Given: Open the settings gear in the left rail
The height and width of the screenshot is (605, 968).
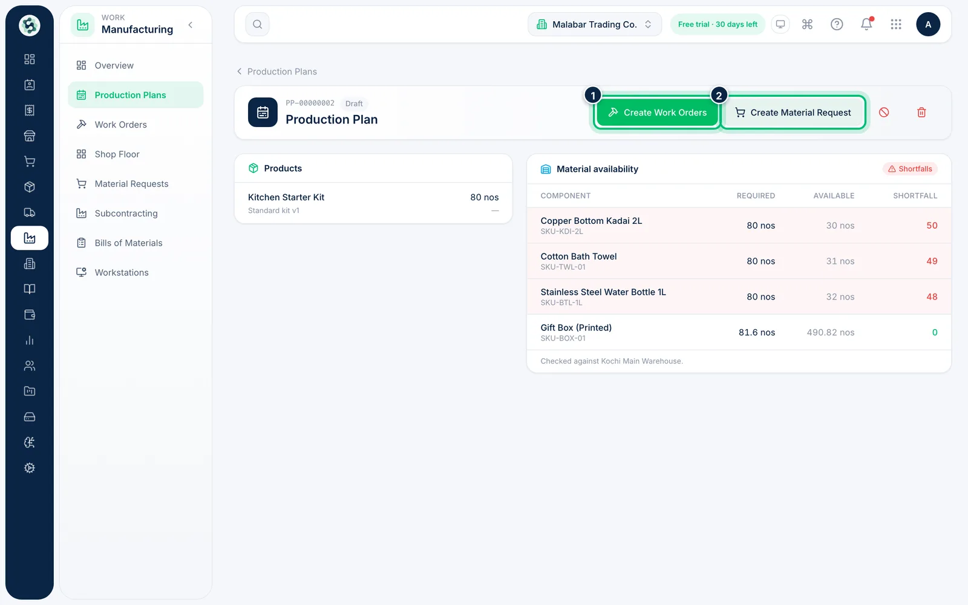Looking at the screenshot, I should (29, 468).
